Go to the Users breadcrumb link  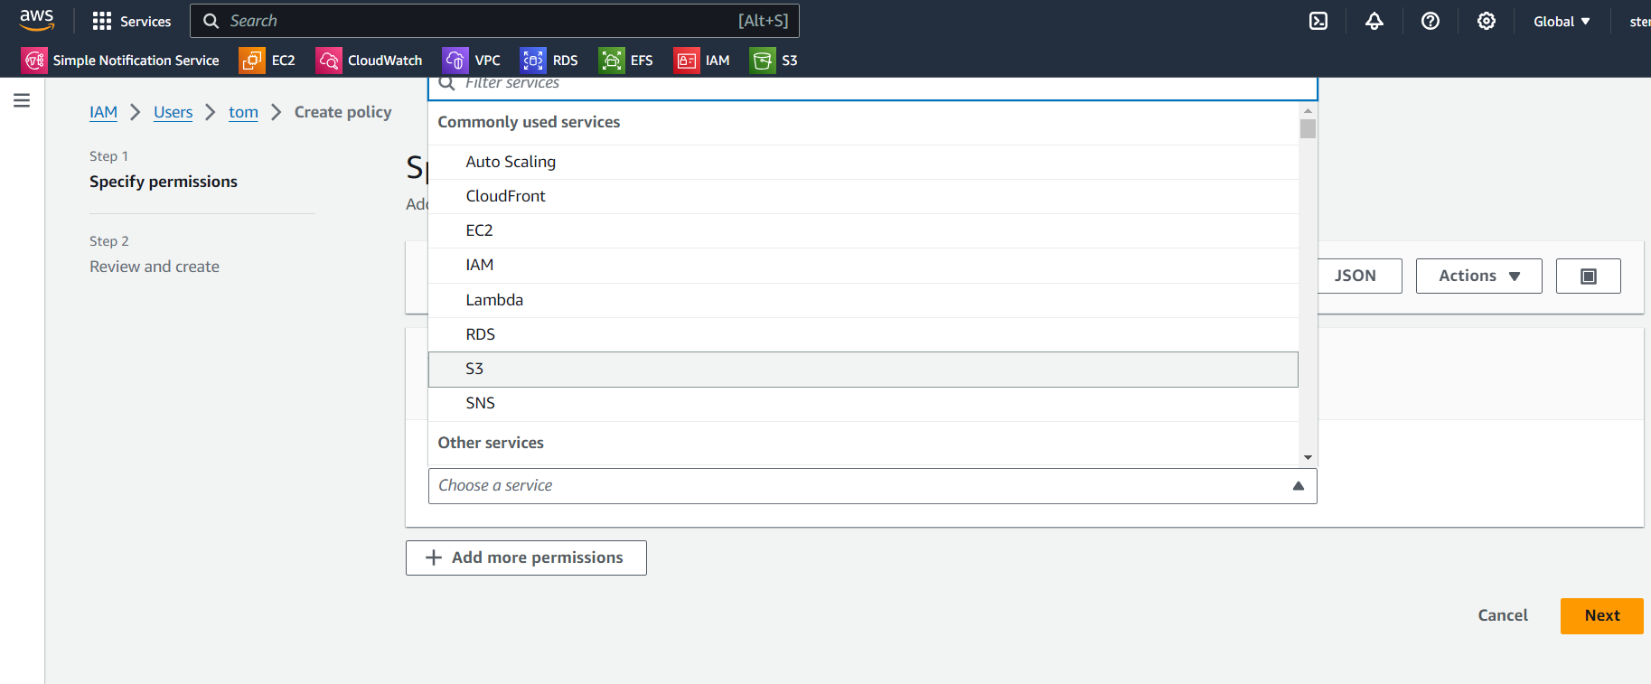point(173,112)
